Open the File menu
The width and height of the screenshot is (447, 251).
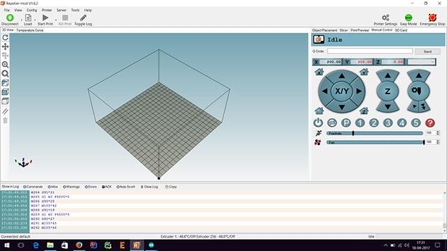click(x=6, y=10)
